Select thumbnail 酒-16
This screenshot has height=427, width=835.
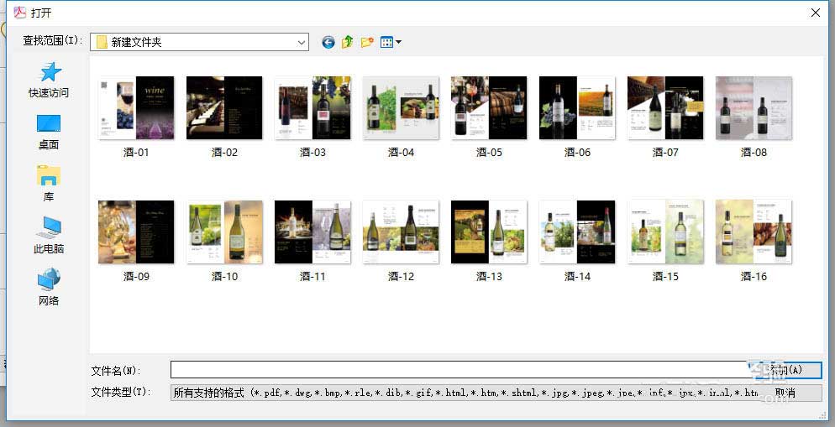point(754,232)
